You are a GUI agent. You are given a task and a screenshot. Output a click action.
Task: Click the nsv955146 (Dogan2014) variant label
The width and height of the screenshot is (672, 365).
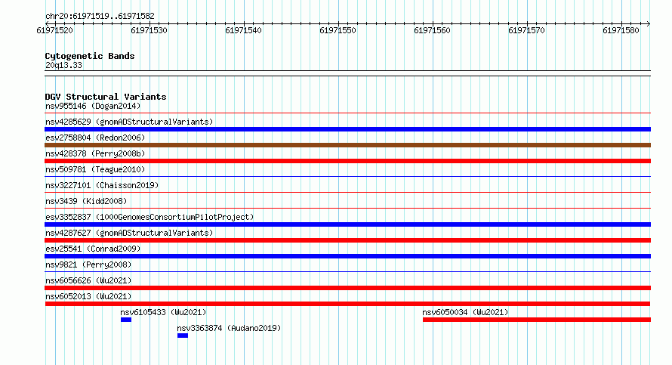93,106
